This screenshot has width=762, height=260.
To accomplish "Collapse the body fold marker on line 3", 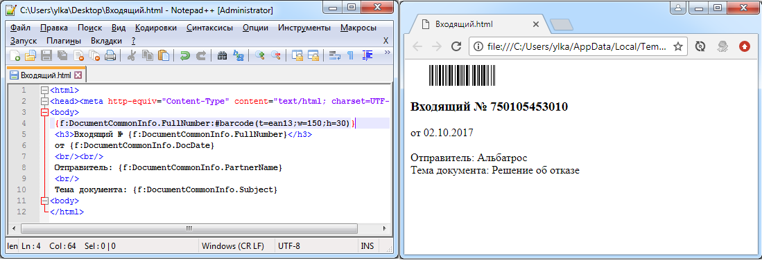I will point(44,113).
